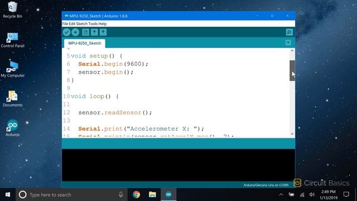357x201 pixels.
Task: Open the Sketch menu
Action: click(82, 23)
